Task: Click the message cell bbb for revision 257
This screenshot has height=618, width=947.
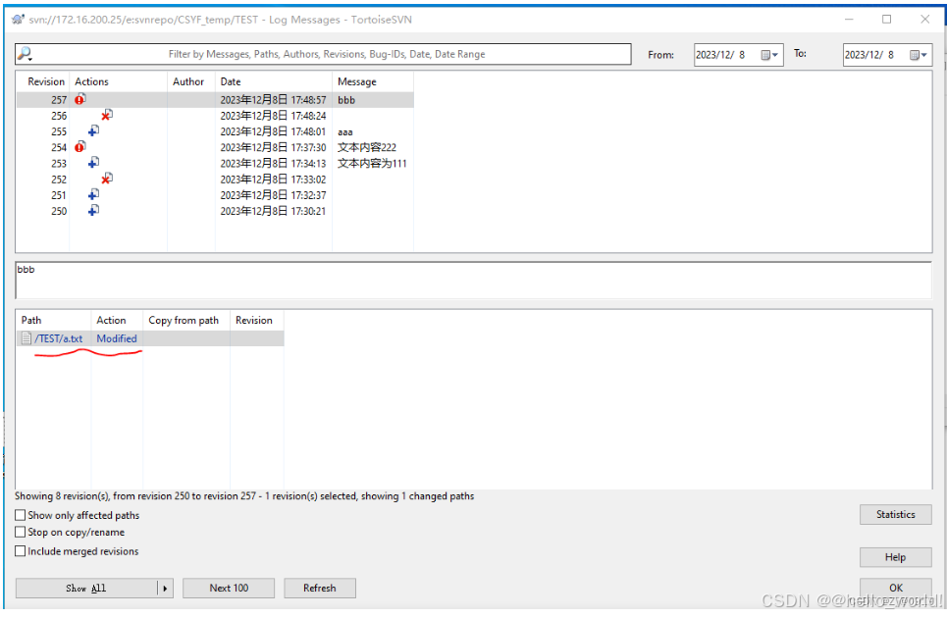Action: pyautogui.click(x=346, y=100)
